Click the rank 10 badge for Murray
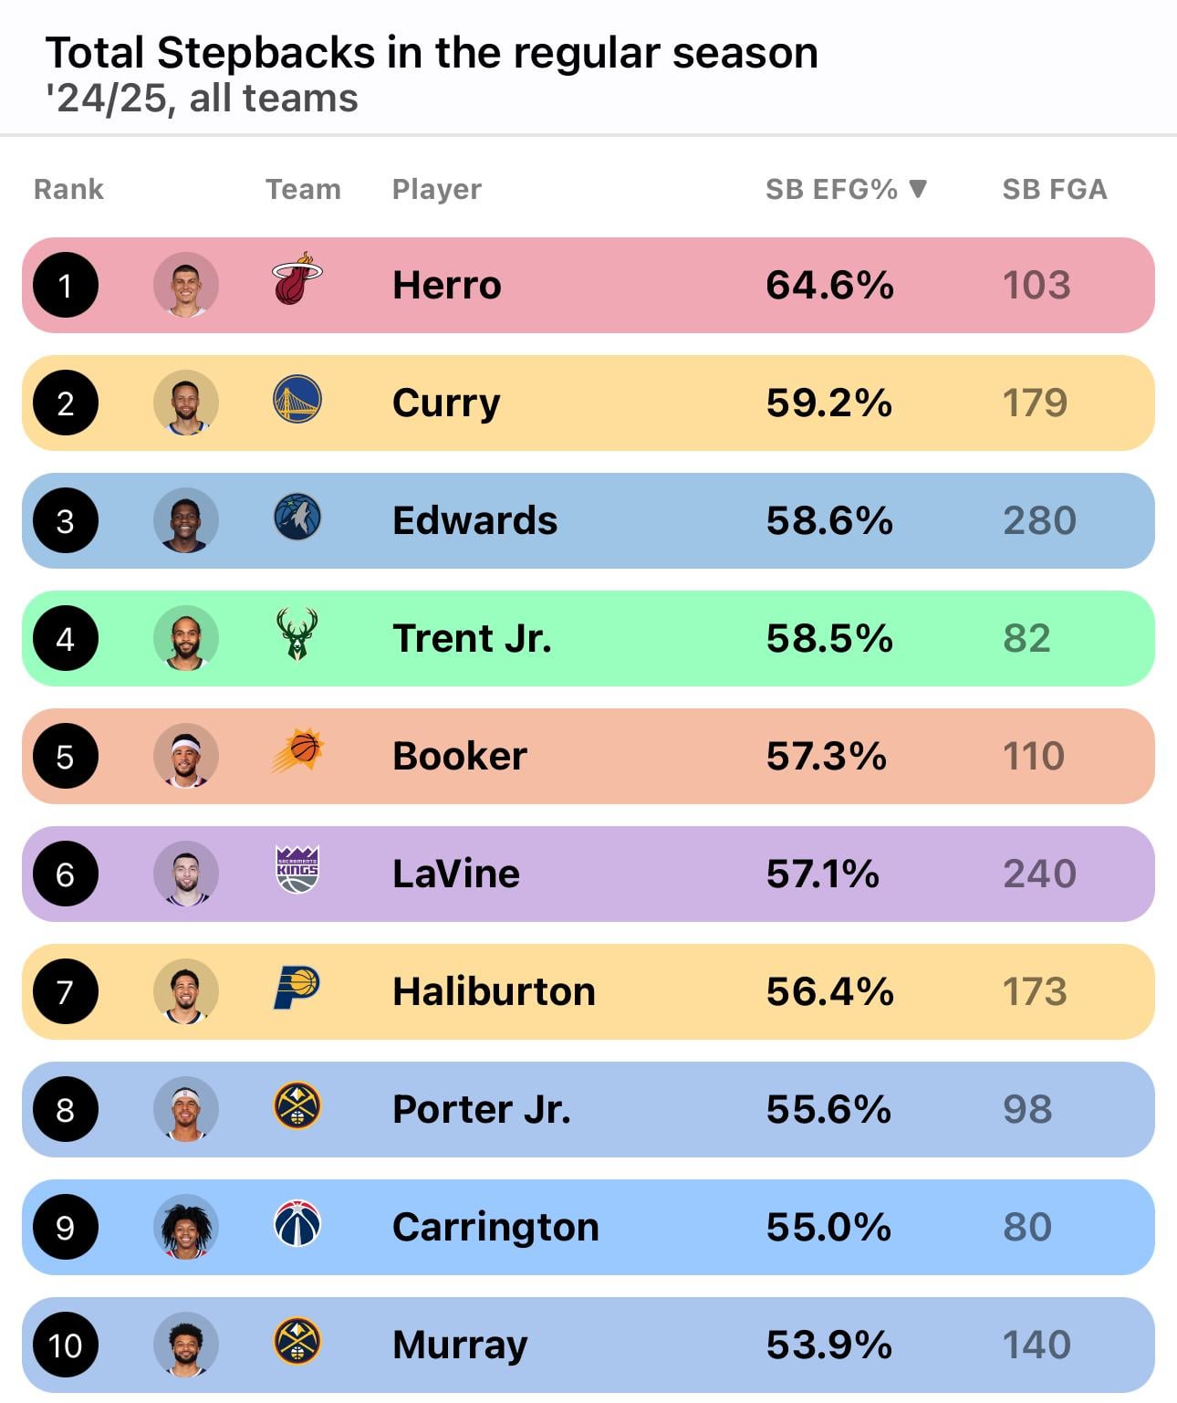 coord(65,1345)
